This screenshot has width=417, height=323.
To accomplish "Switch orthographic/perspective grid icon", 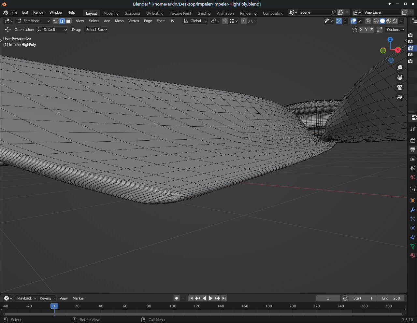I will pos(400,97).
